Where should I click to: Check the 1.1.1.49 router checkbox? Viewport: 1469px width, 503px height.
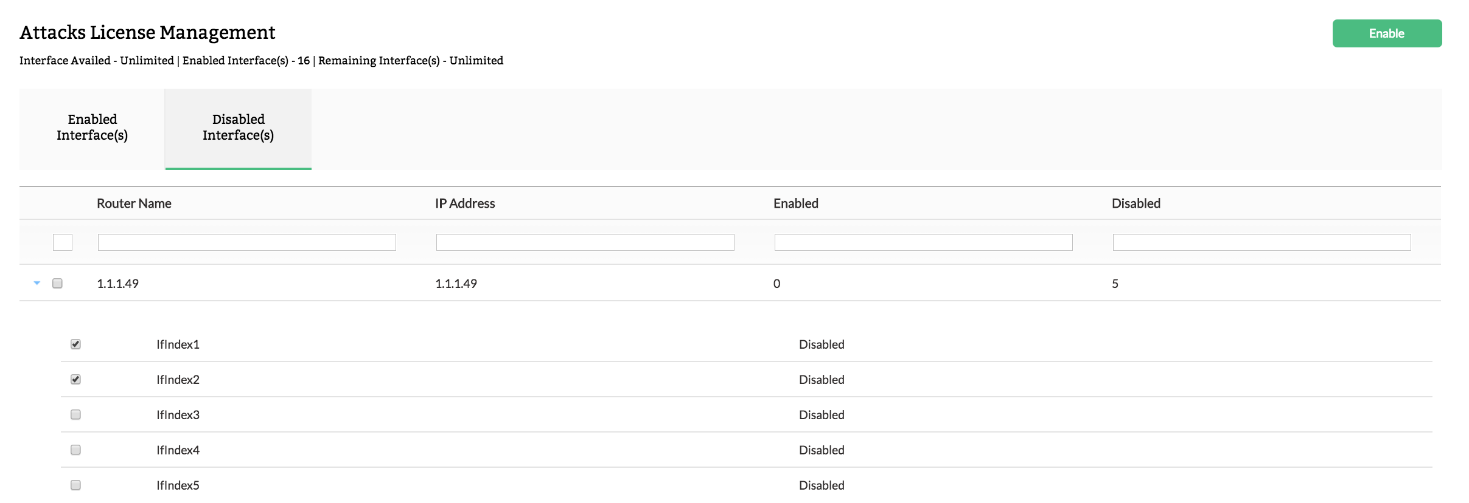point(58,283)
